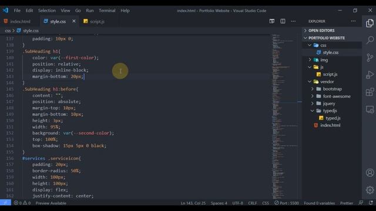
Task: Open the Accounts menu icon
Action: pyautogui.click(x=370, y=172)
